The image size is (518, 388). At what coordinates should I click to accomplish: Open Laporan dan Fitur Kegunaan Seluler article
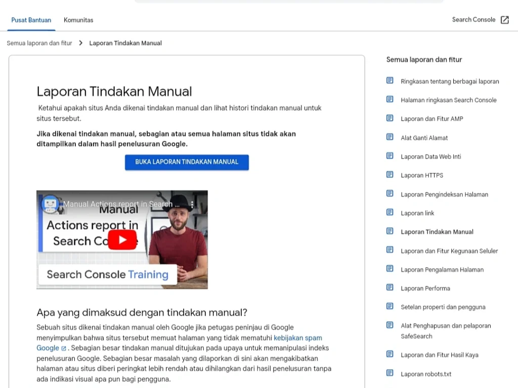[449, 251]
